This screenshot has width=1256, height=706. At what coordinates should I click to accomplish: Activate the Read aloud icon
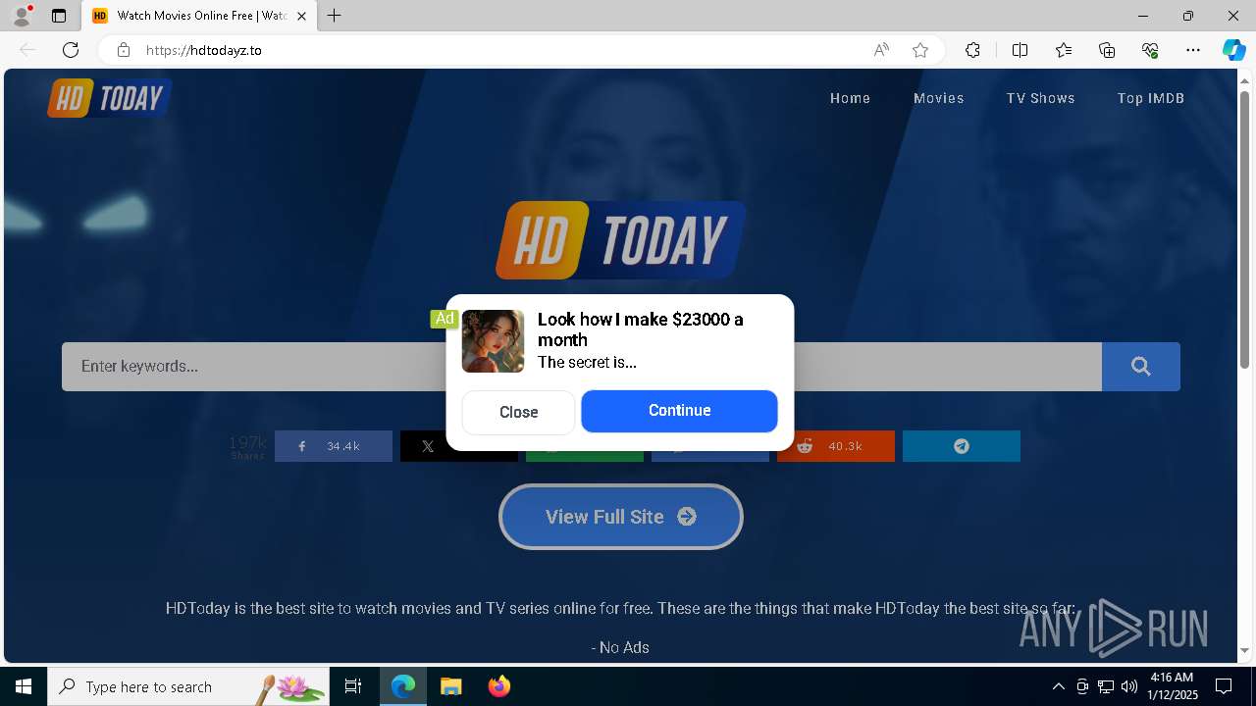tap(881, 50)
